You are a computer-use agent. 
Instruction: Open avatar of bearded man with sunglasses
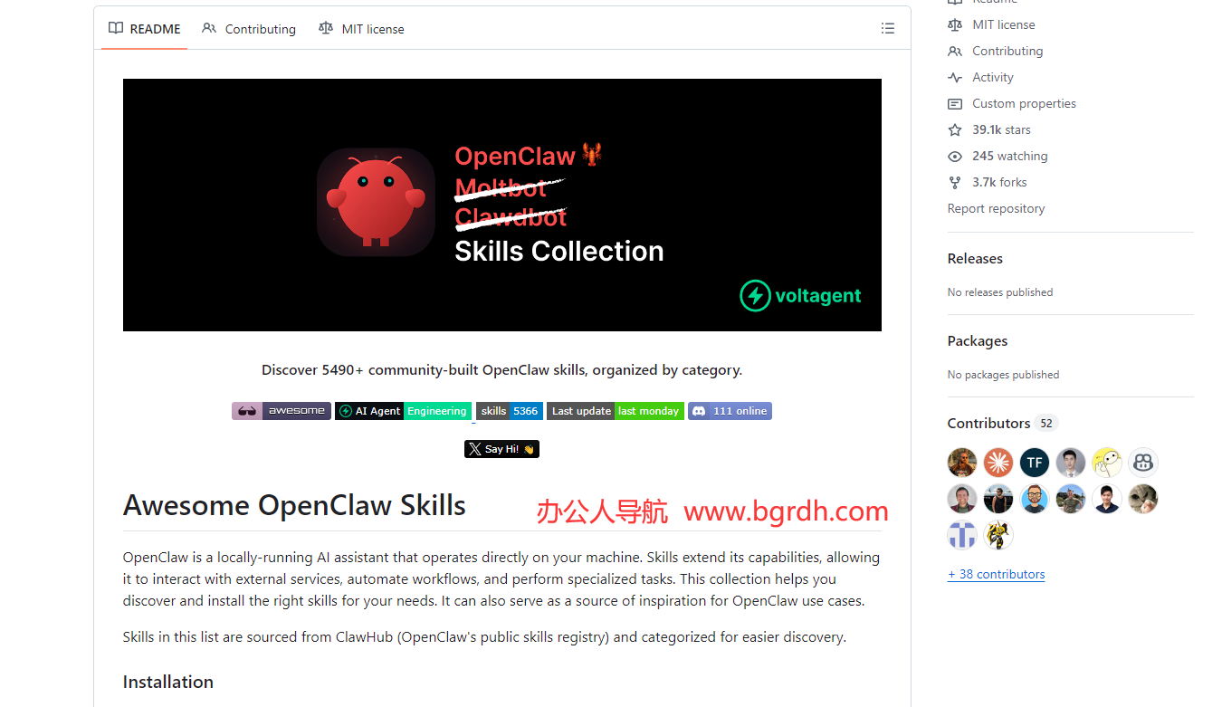click(962, 463)
